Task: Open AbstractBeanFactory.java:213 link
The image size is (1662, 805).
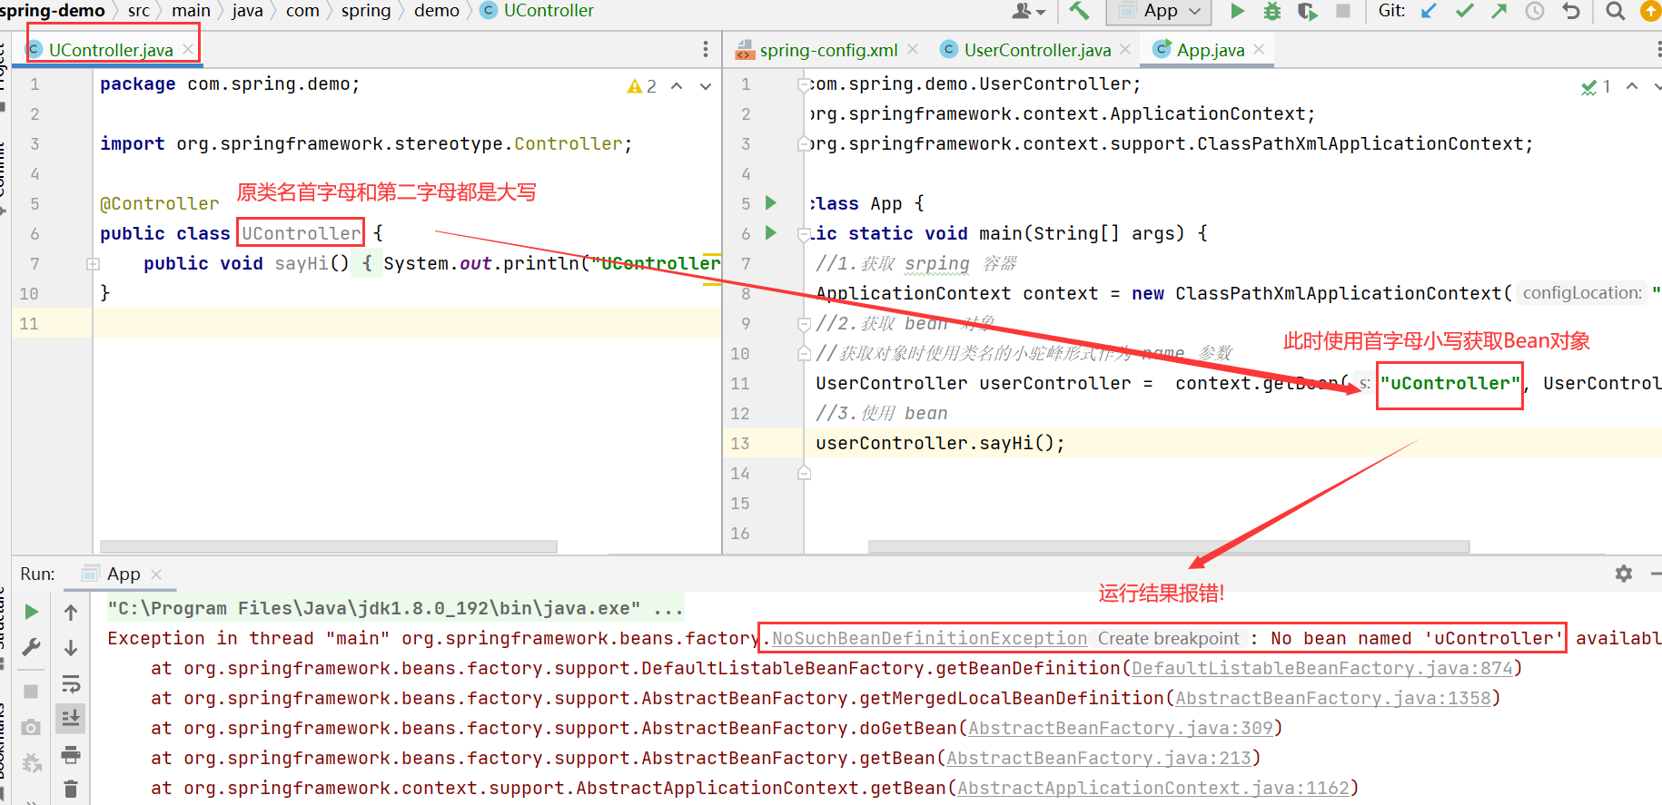Action: pyautogui.click(x=1098, y=758)
